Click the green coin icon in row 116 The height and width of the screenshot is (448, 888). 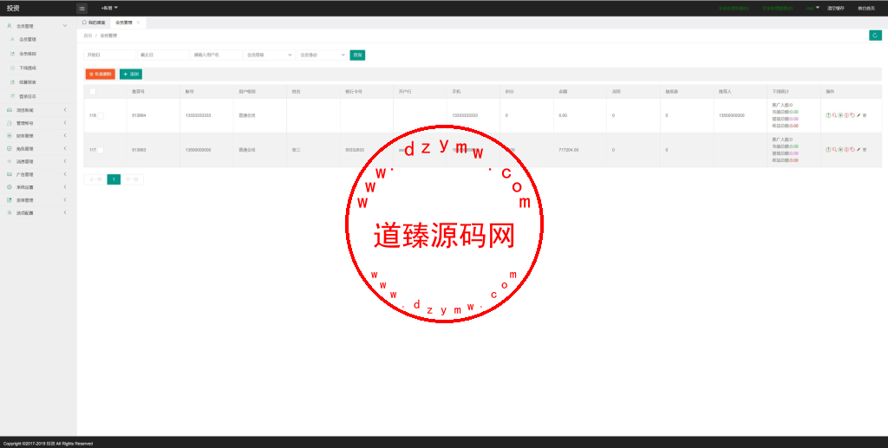(840, 115)
